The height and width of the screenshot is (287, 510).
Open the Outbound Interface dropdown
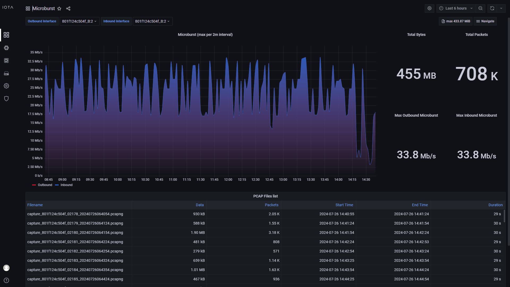click(x=79, y=21)
